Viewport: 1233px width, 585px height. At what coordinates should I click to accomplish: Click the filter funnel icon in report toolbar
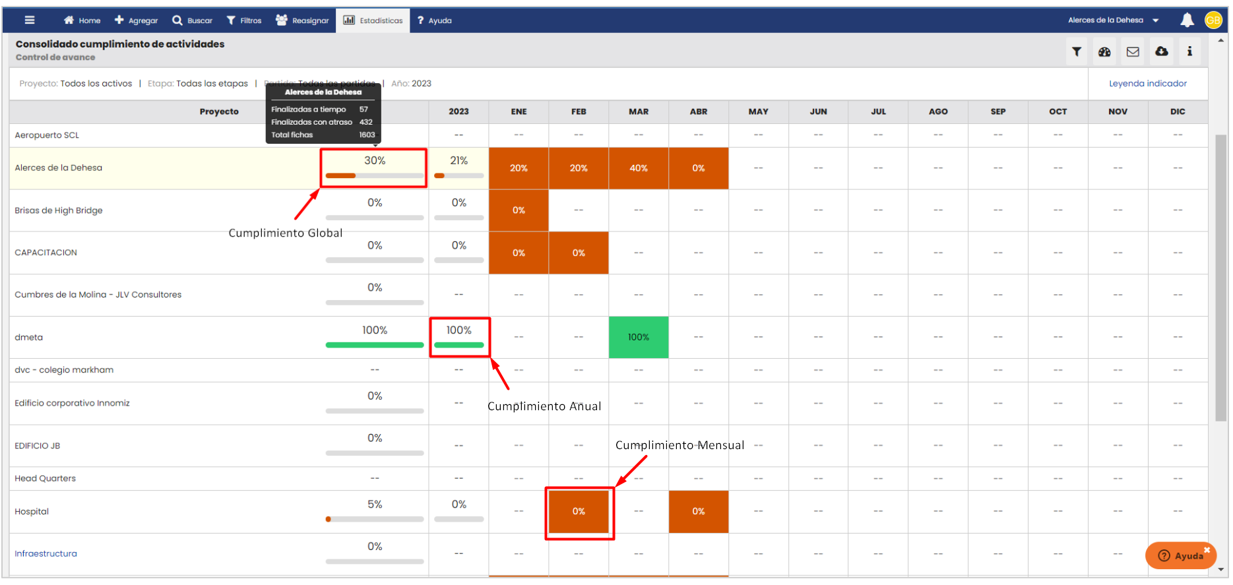[1077, 51]
